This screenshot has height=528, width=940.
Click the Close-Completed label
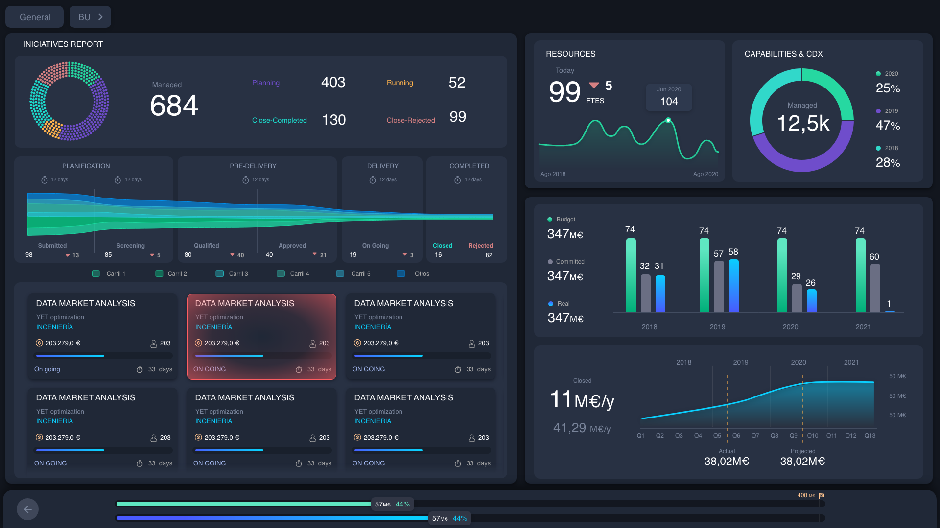(279, 120)
